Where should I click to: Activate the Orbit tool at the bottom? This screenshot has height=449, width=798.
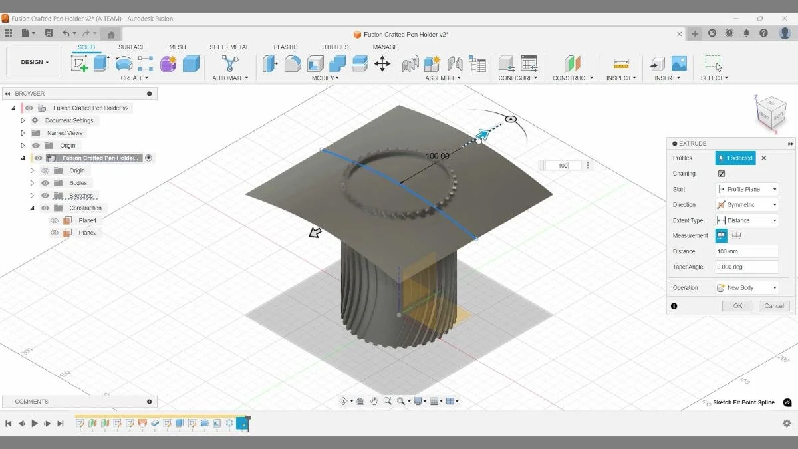tap(344, 400)
